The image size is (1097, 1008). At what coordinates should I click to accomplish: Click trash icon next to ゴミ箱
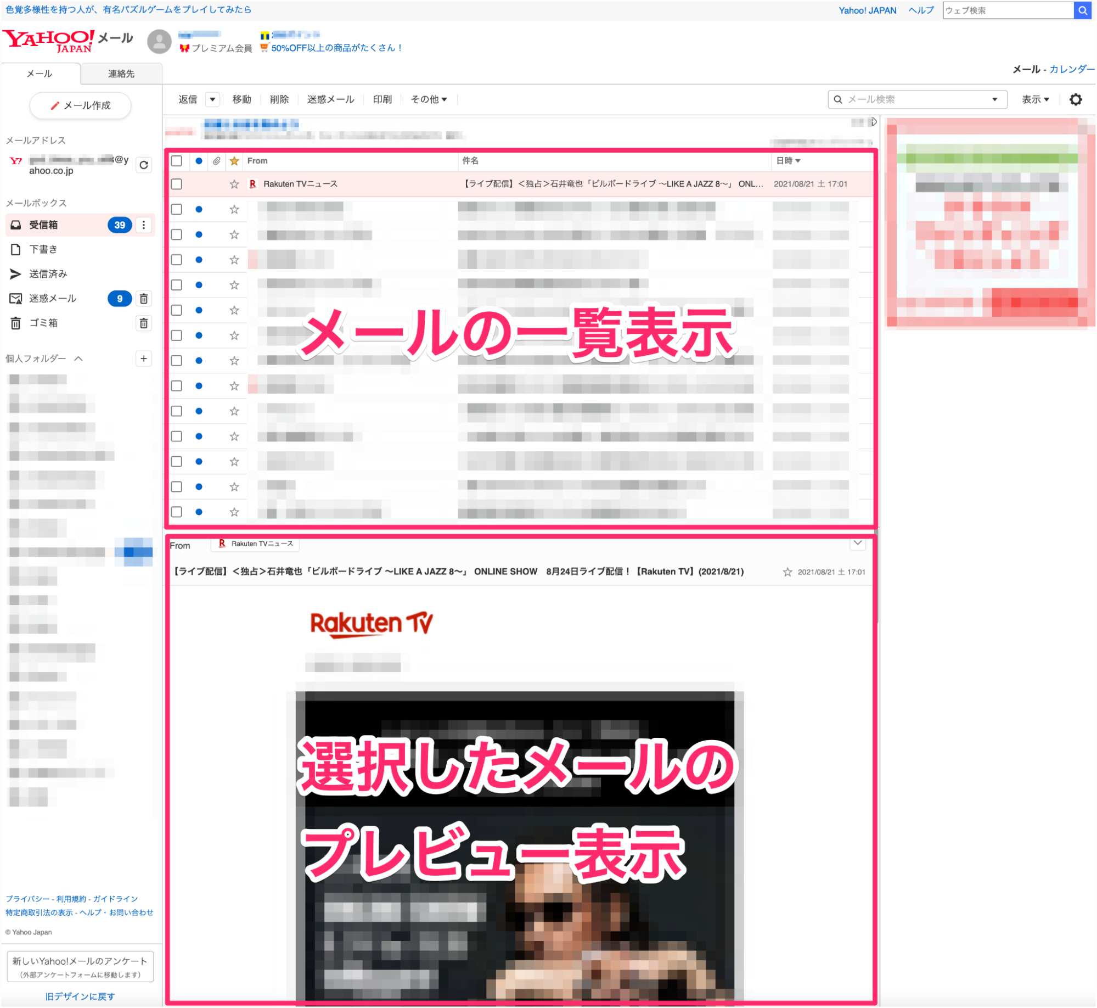(x=144, y=323)
